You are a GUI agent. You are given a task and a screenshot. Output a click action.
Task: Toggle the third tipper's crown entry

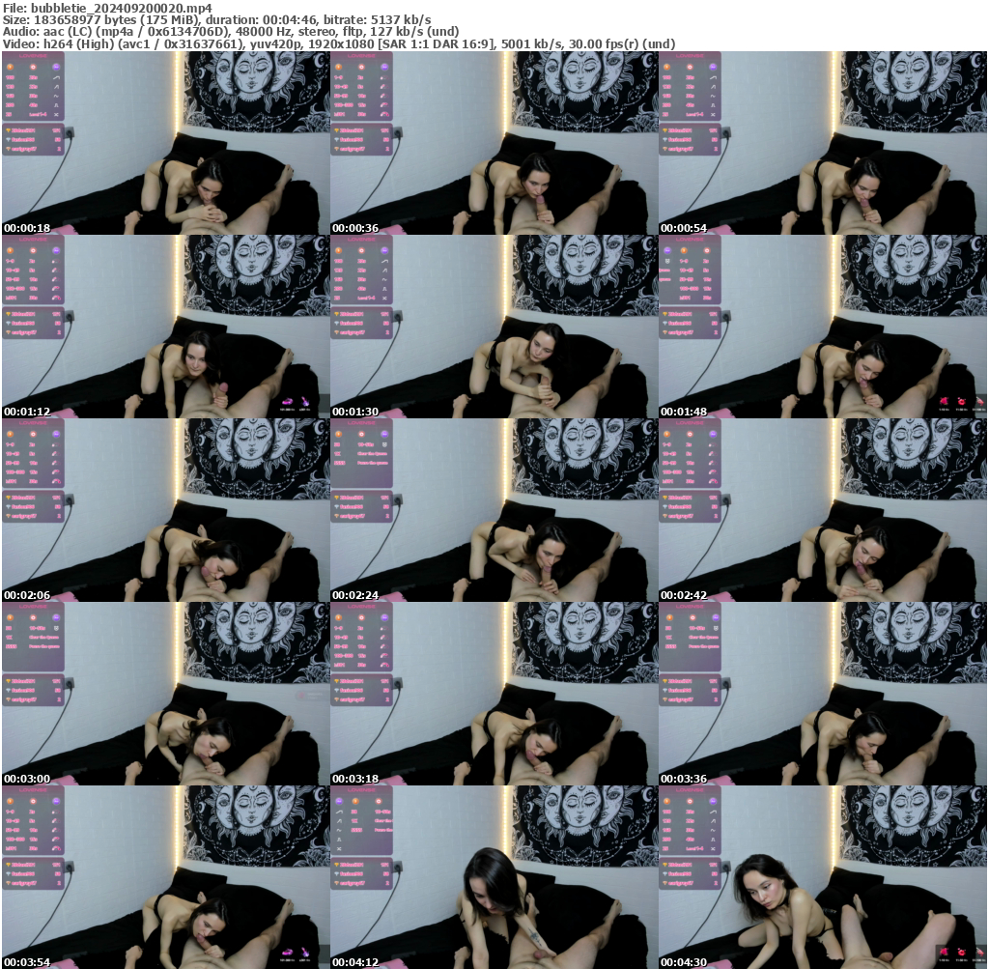[x=8, y=149]
